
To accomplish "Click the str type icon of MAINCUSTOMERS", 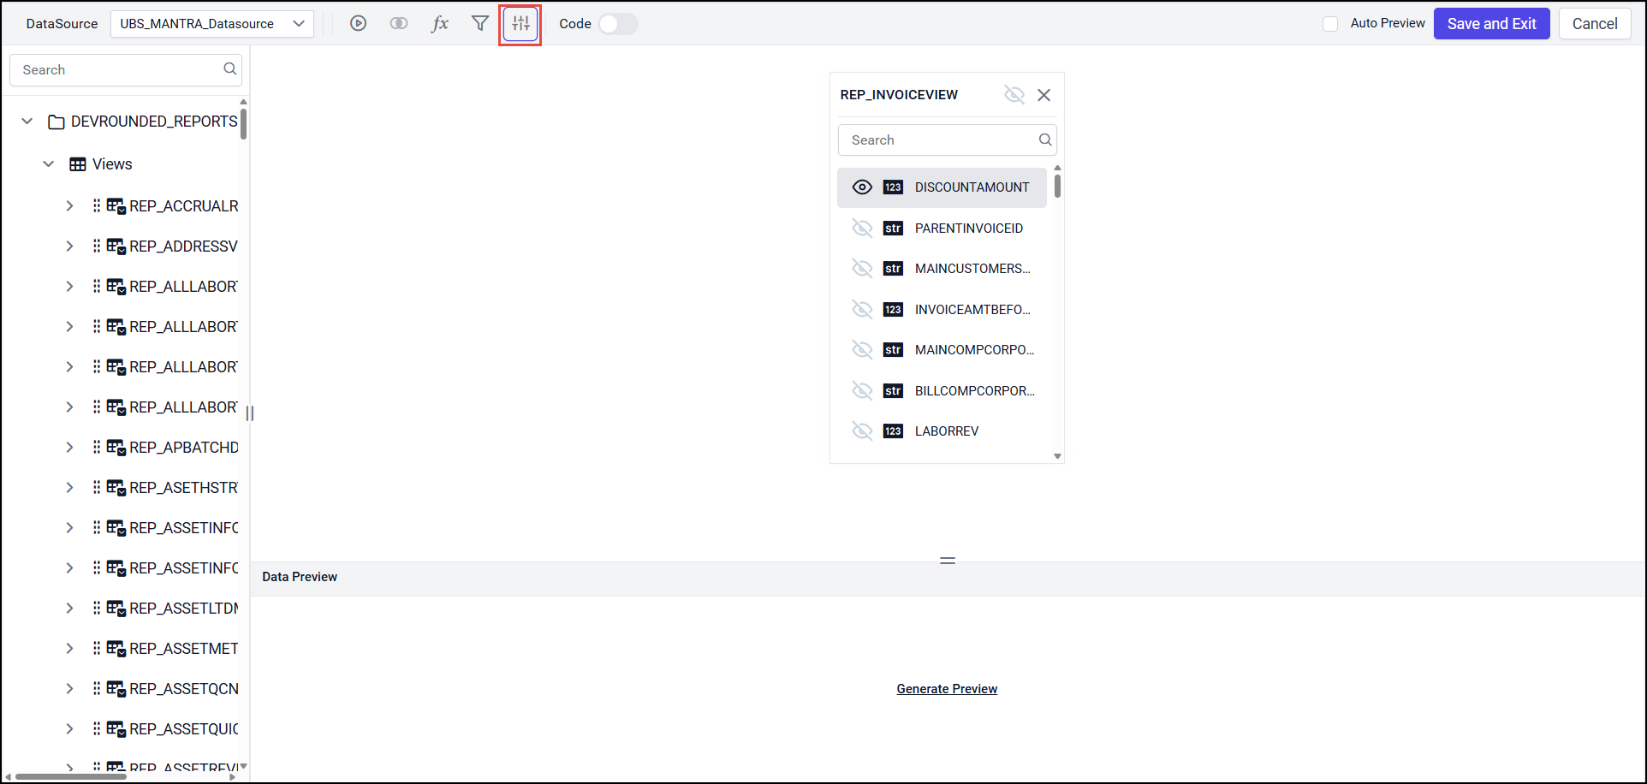I will (893, 269).
